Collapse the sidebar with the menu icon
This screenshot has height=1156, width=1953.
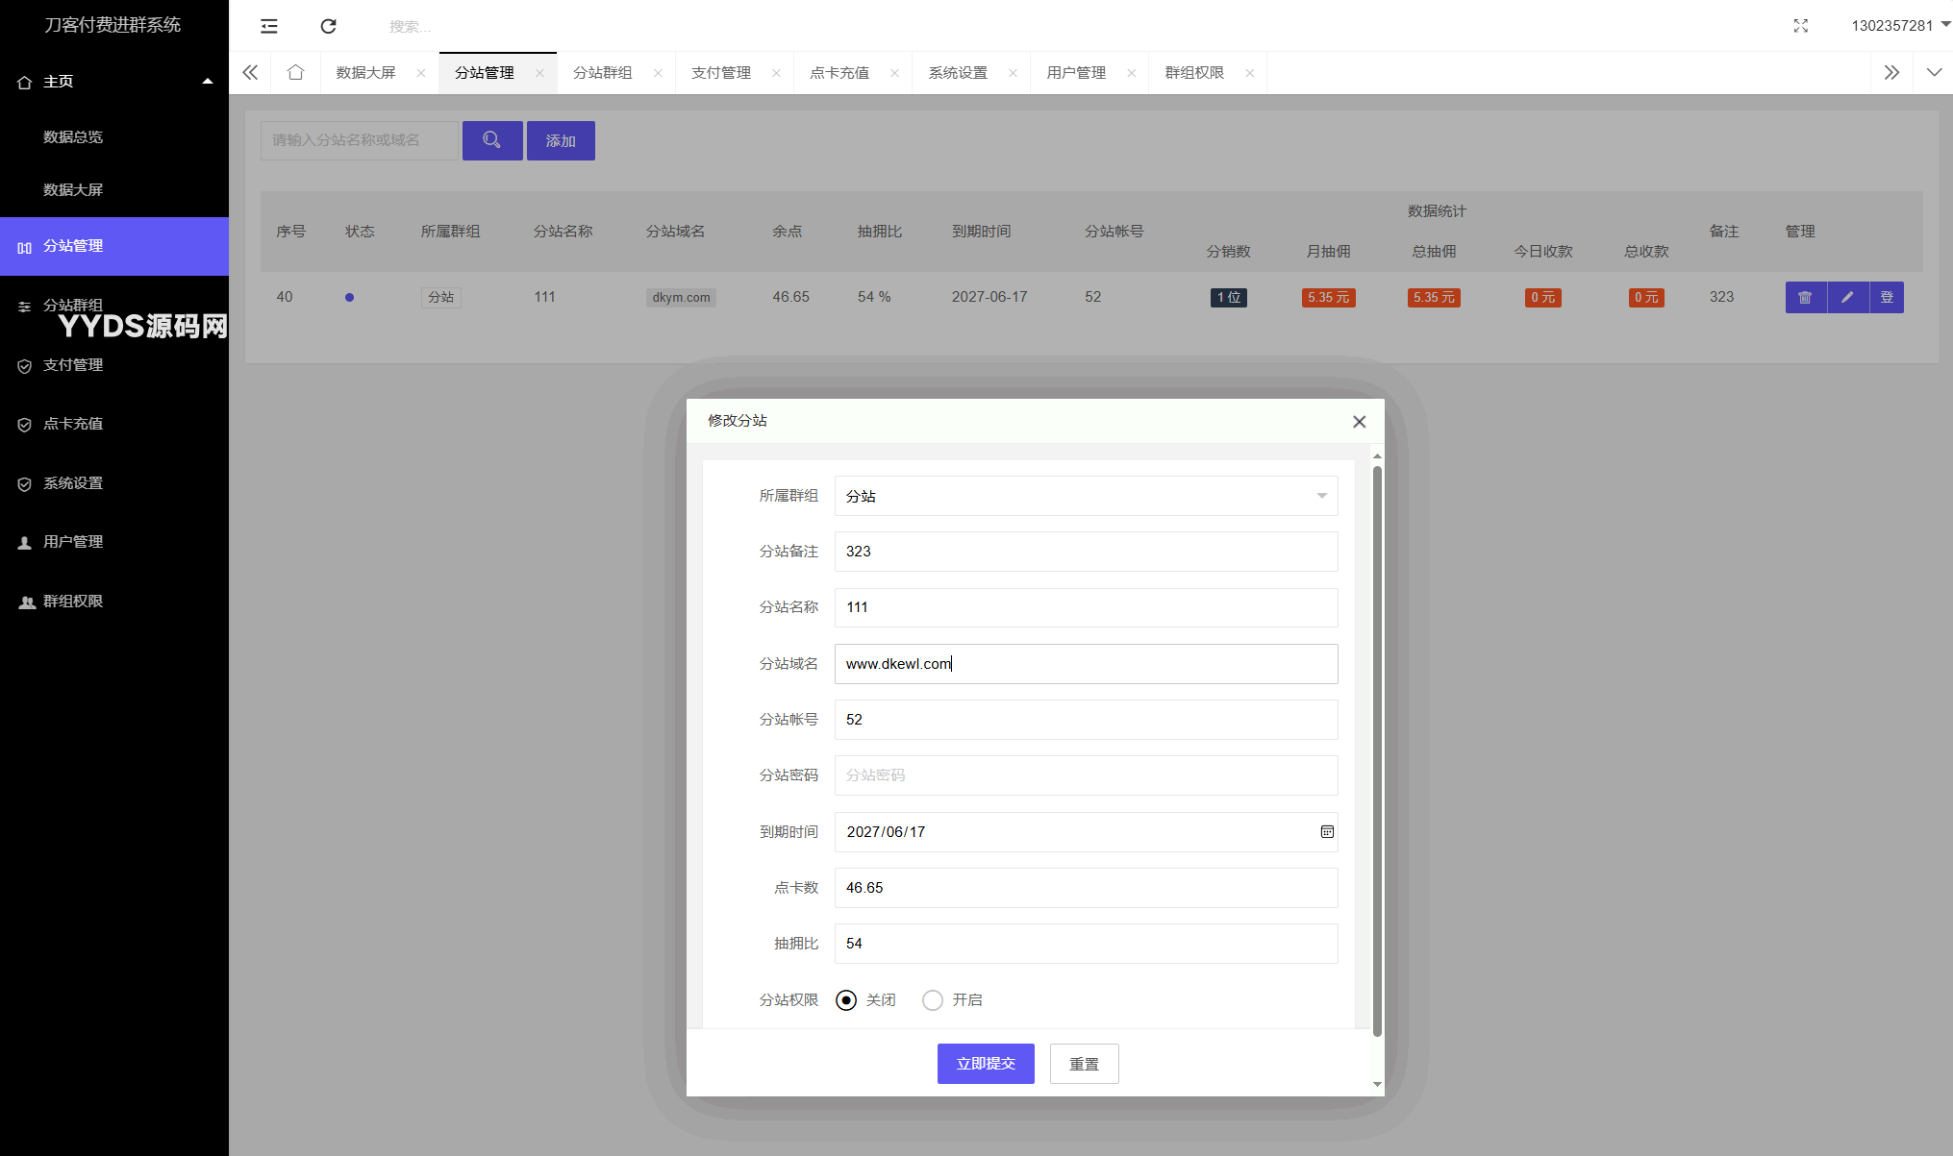(x=268, y=26)
